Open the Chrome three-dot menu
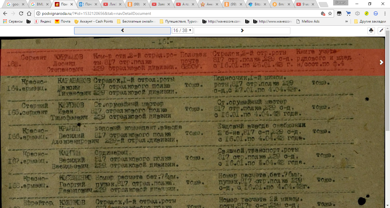The height and width of the screenshot is (208, 390). tap(385, 13)
